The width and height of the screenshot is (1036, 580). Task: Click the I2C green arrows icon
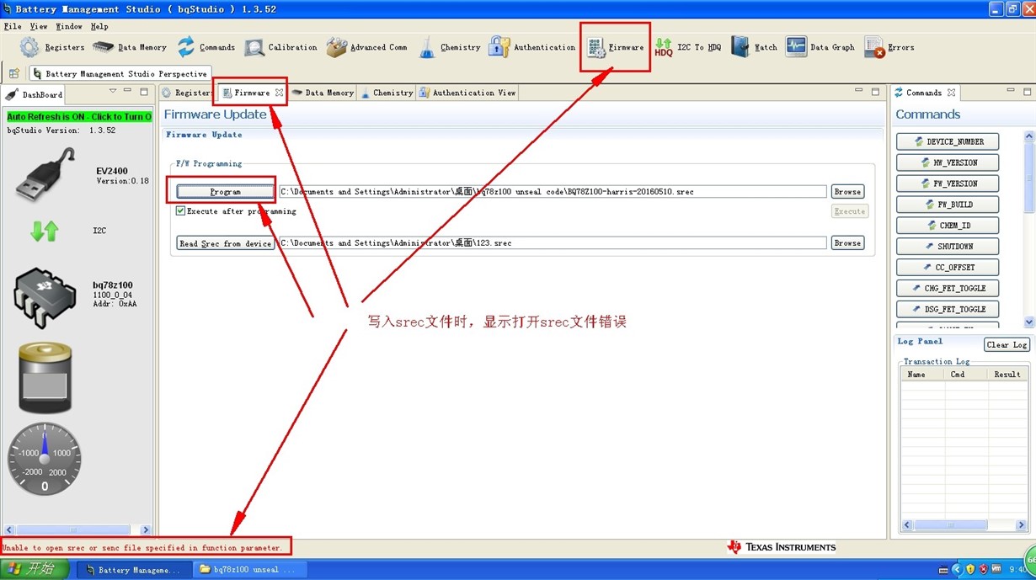tap(44, 231)
